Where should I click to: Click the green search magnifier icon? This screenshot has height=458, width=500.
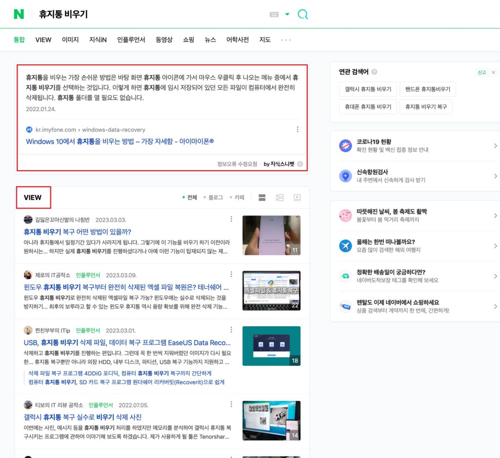(x=303, y=14)
